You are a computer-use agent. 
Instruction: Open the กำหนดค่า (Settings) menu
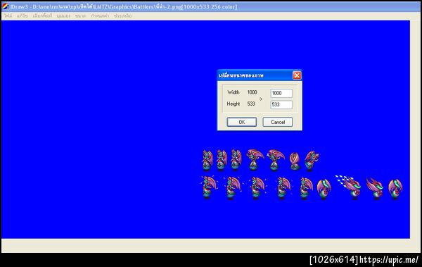[x=100, y=16]
